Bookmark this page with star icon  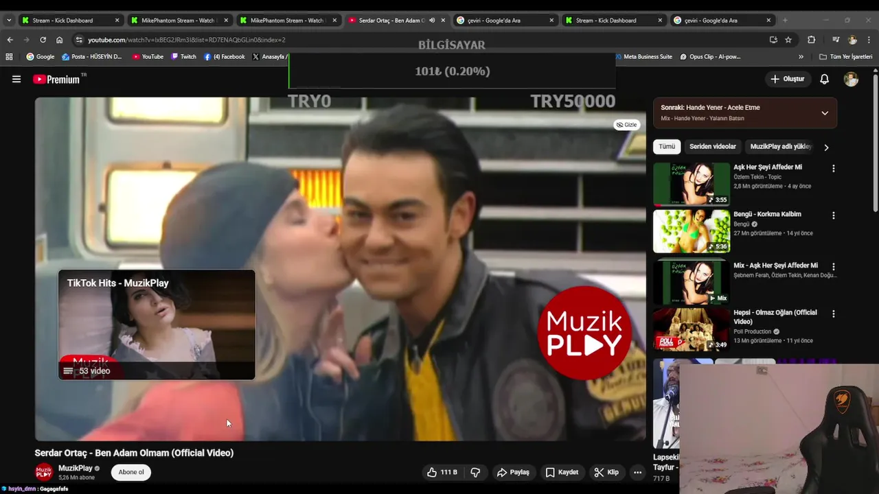[788, 40]
